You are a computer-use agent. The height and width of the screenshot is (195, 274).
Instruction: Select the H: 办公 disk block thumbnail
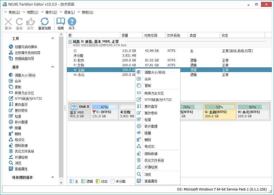tap(253, 111)
